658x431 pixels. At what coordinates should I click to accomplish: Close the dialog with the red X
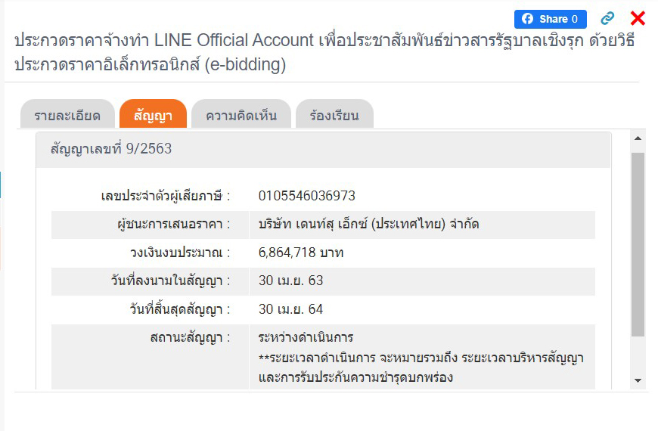638,19
